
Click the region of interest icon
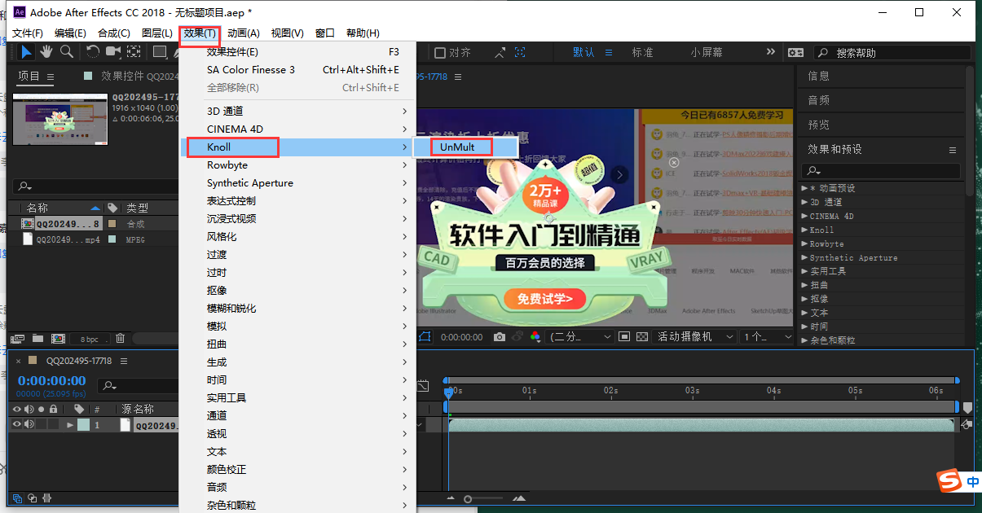[x=625, y=336]
